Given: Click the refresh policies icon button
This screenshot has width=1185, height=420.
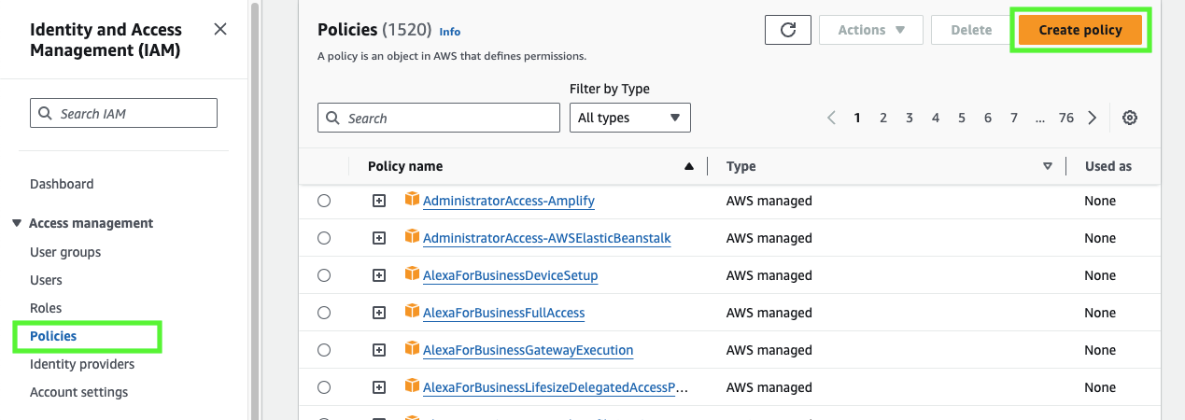Looking at the screenshot, I should pyautogui.click(x=787, y=30).
